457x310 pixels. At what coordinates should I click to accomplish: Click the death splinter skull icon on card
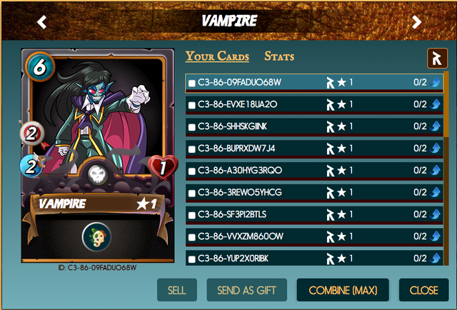point(98,174)
